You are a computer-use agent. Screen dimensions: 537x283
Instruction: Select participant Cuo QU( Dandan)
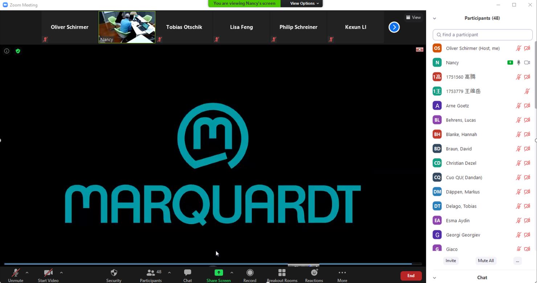coord(482,178)
